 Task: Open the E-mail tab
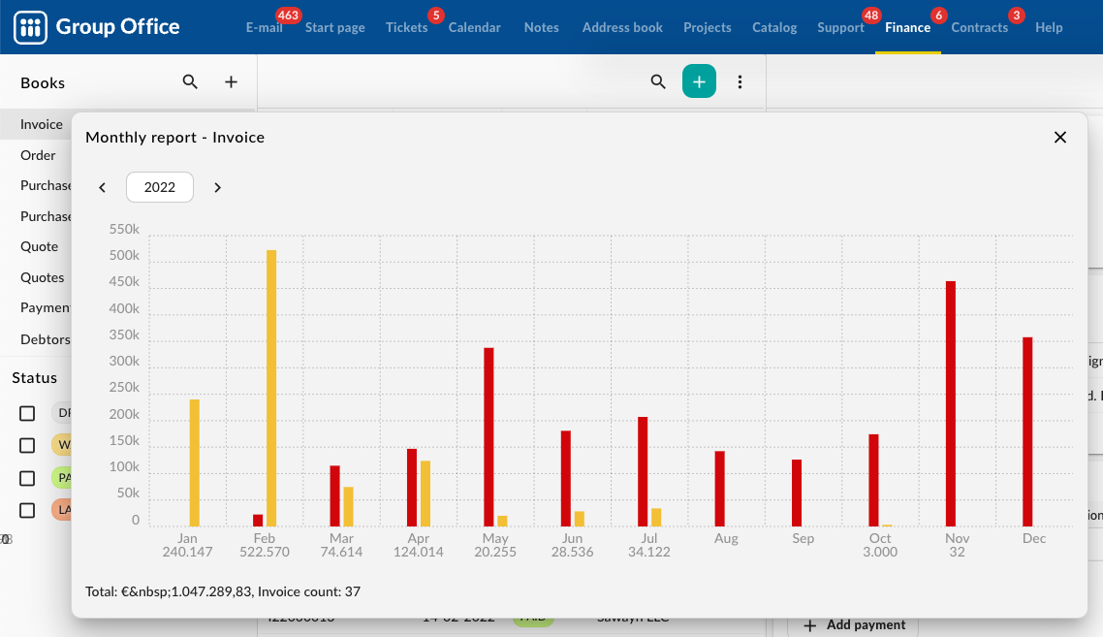coord(264,27)
